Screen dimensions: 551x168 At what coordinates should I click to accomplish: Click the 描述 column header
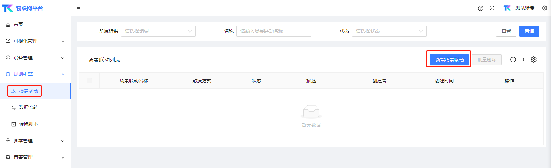click(311, 81)
